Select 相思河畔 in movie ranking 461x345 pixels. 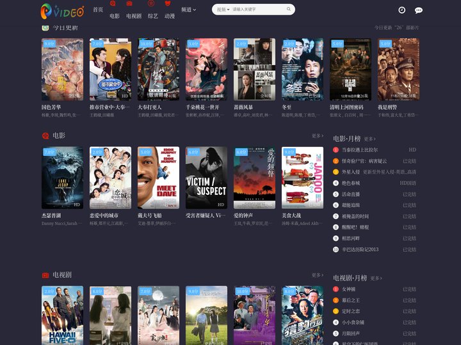351,238
